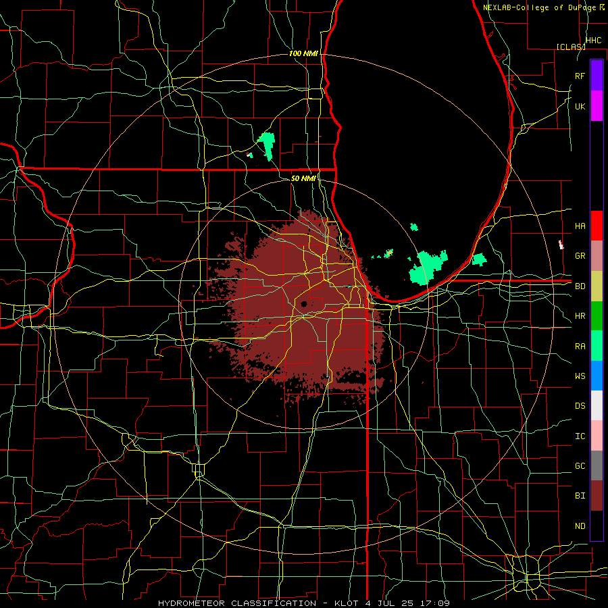Click the black radar site dot in the brown echo
Screen dimensions: 608x608
pos(304,304)
